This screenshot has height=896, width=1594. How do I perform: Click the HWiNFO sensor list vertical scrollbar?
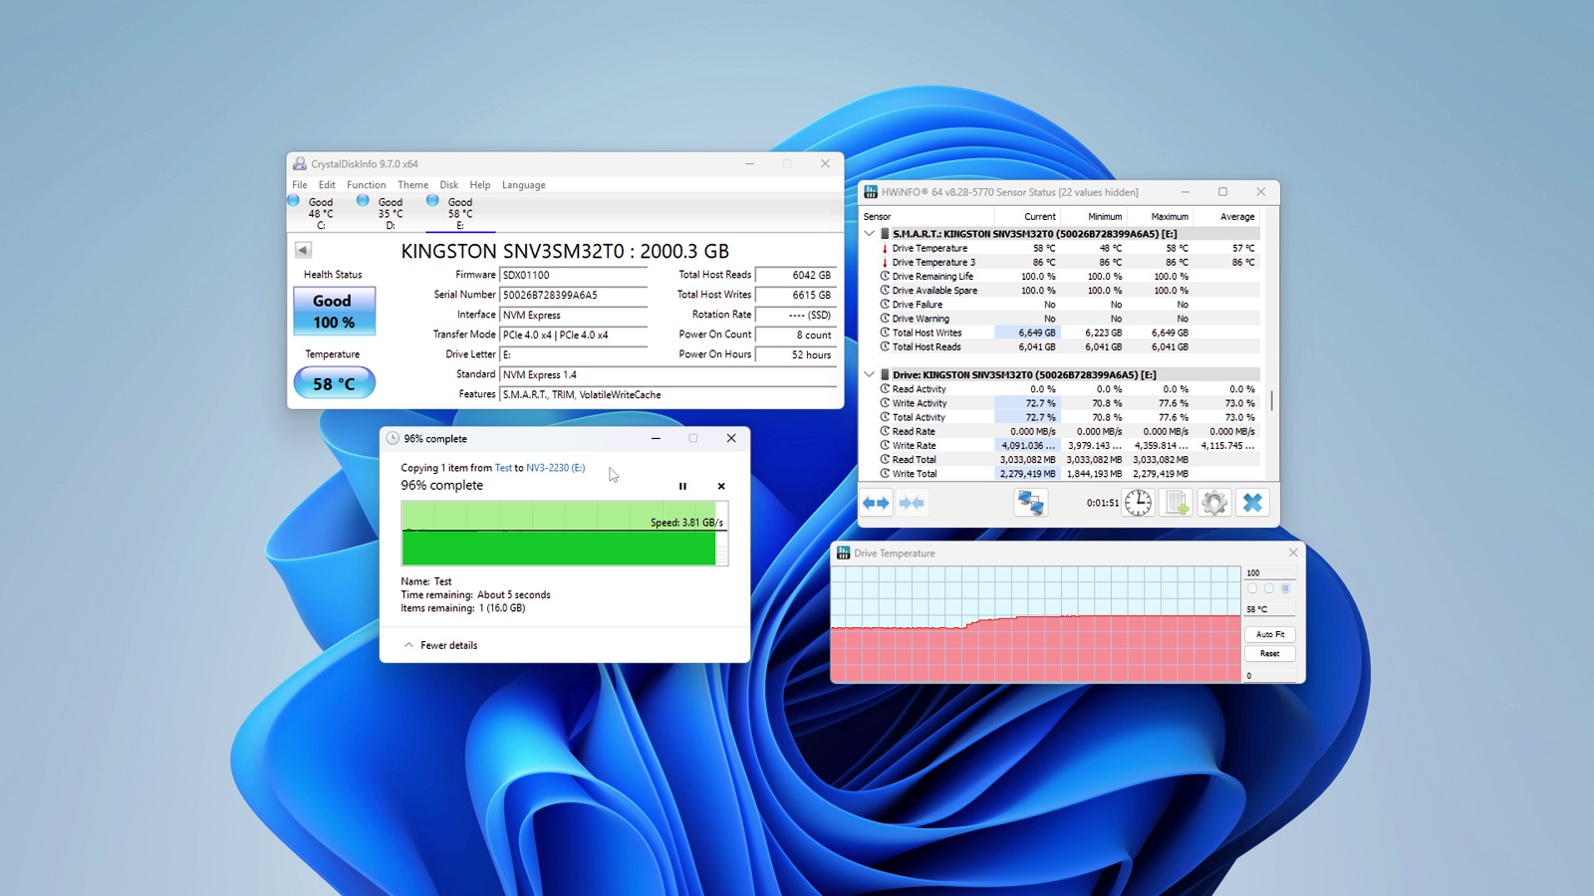[x=1272, y=400]
